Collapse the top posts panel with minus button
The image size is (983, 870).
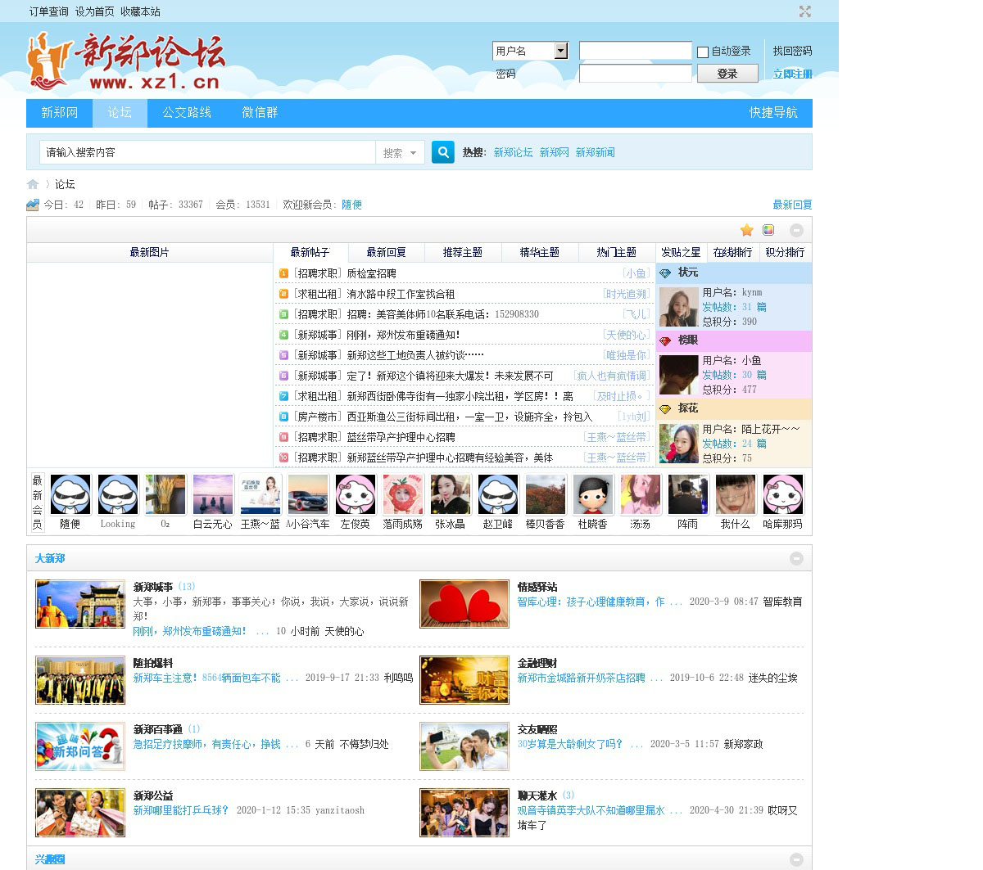795,230
